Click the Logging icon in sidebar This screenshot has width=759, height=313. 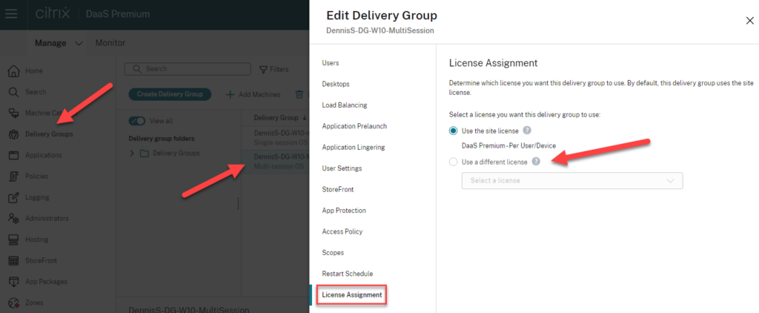(13, 197)
